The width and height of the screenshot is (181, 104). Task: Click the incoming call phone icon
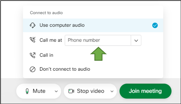(33, 40)
